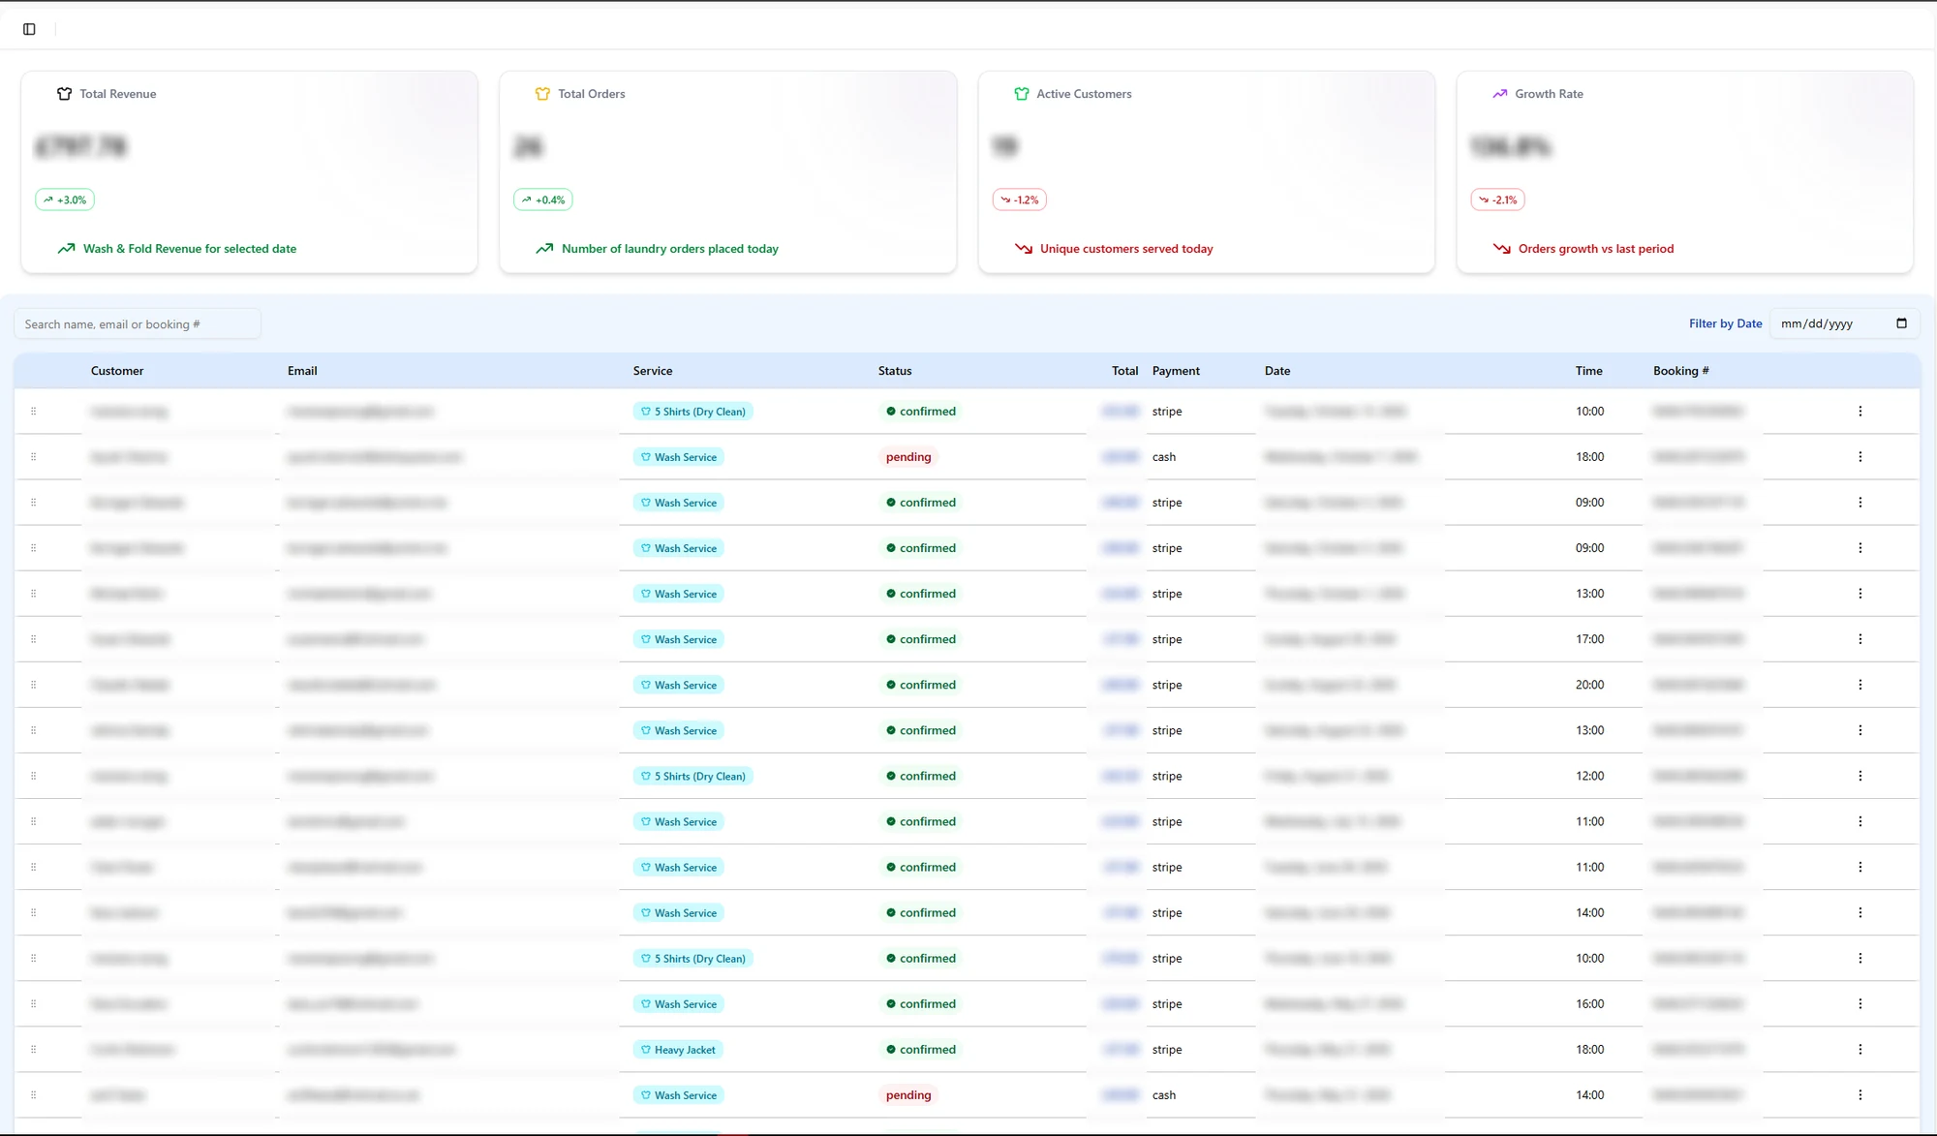The width and height of the screenshot is (1937, 1136).
Task: Click 'Wash & Fold Revenue for selected date' text
Action: pos(190,249)
